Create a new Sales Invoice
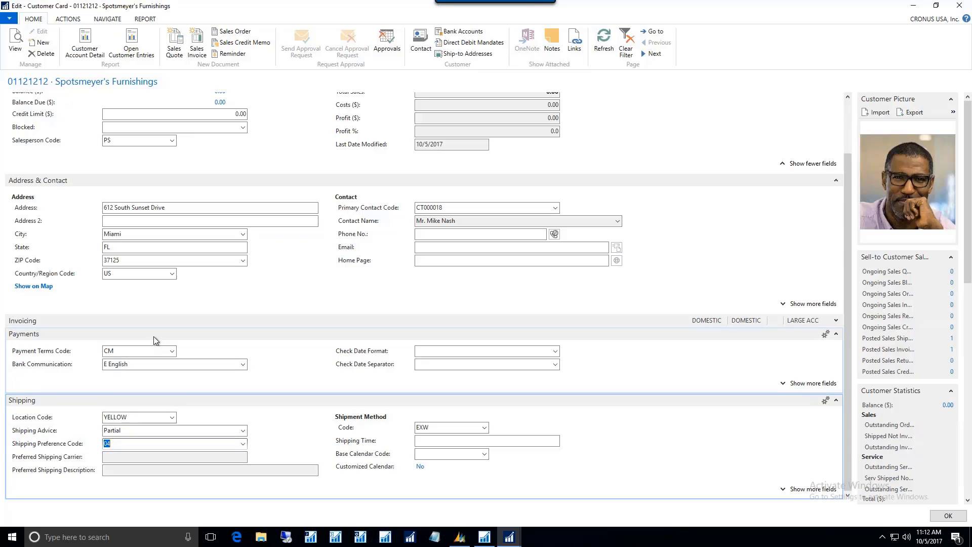Viewport: 972px width, 547px height. coord(196,42)
